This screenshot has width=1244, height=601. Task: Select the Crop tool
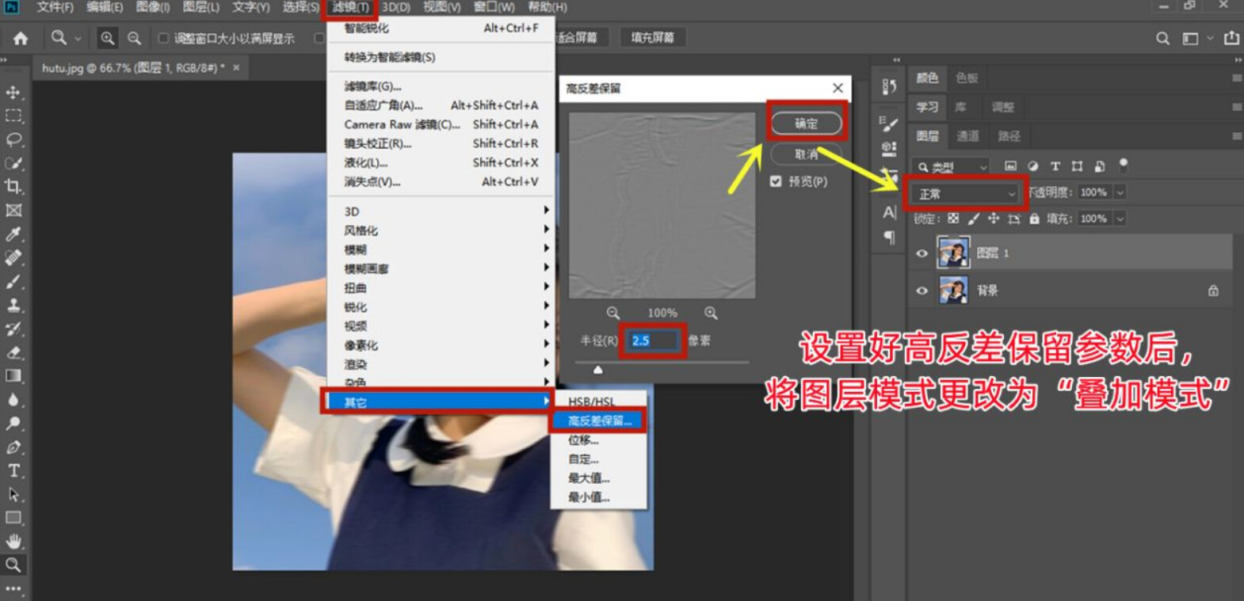click(13, 187)
